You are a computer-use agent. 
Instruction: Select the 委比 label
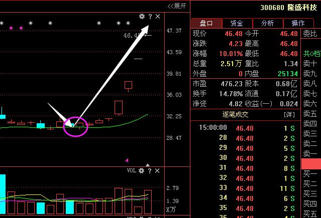[x=310, y=34]
